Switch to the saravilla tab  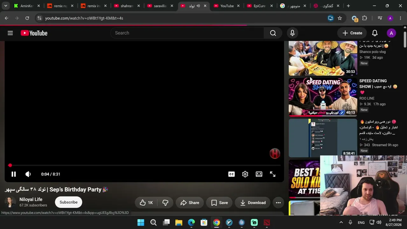click(160, 6)
